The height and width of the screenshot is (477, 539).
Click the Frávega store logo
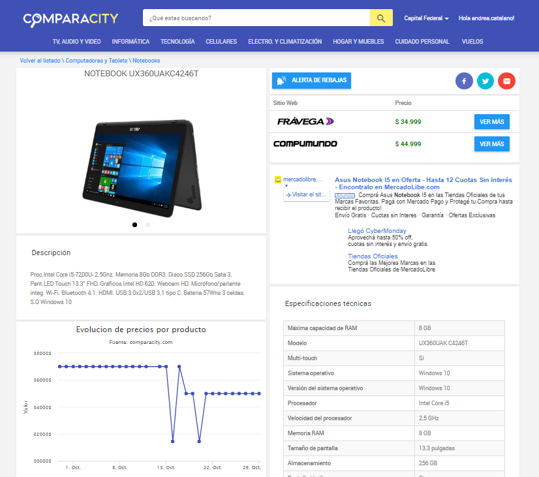pyautogui.click(x=305, y=121)
